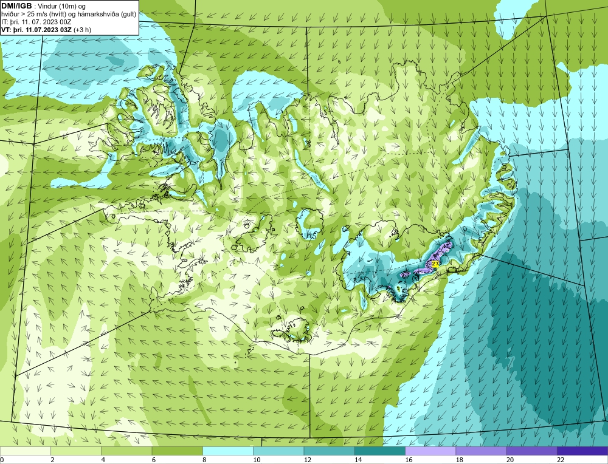Click the 'IT: þri. 11. 07. 2023 00Z' line

click(x=36, y=22)
